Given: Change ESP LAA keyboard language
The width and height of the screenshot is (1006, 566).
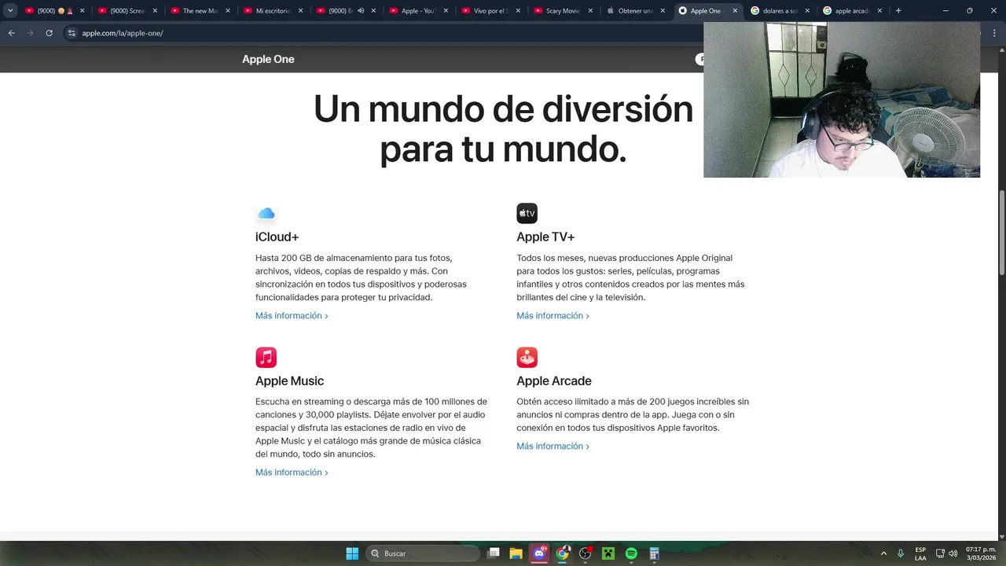Looking at the screenshot, I should coord(920,553).
